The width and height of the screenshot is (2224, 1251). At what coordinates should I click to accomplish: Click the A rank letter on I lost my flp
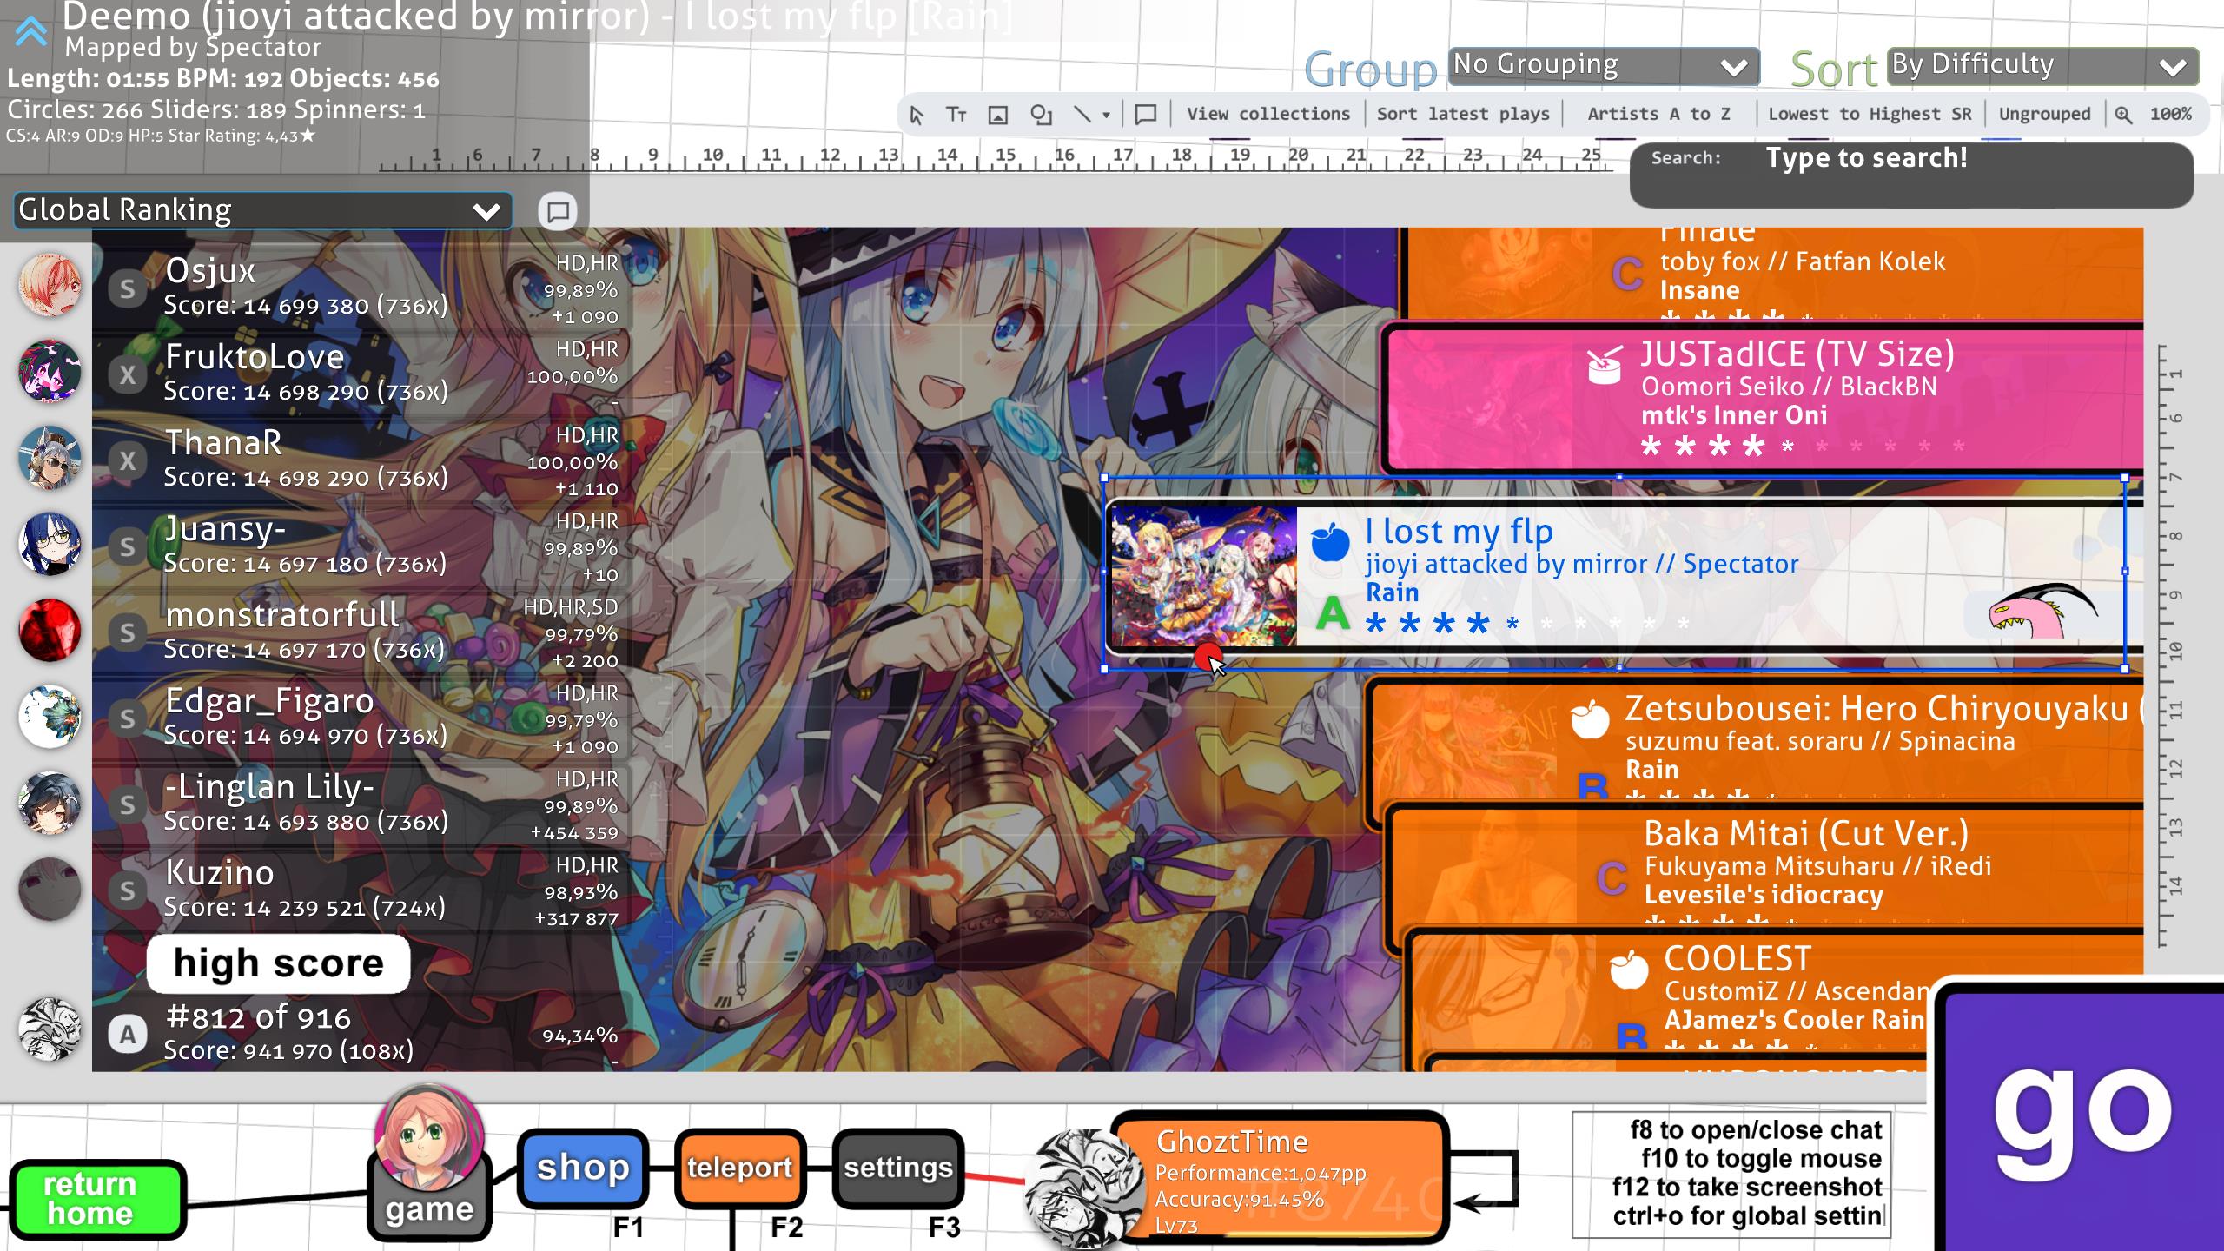(1333, 613)
